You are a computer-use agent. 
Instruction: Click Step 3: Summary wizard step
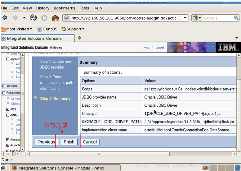tap(55, 99)
